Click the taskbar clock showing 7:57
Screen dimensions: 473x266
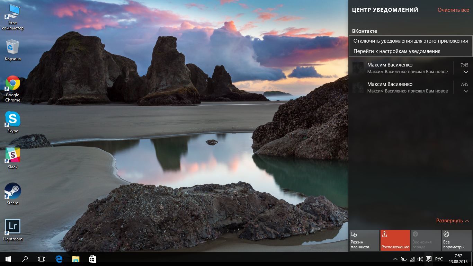coord(458,259)
